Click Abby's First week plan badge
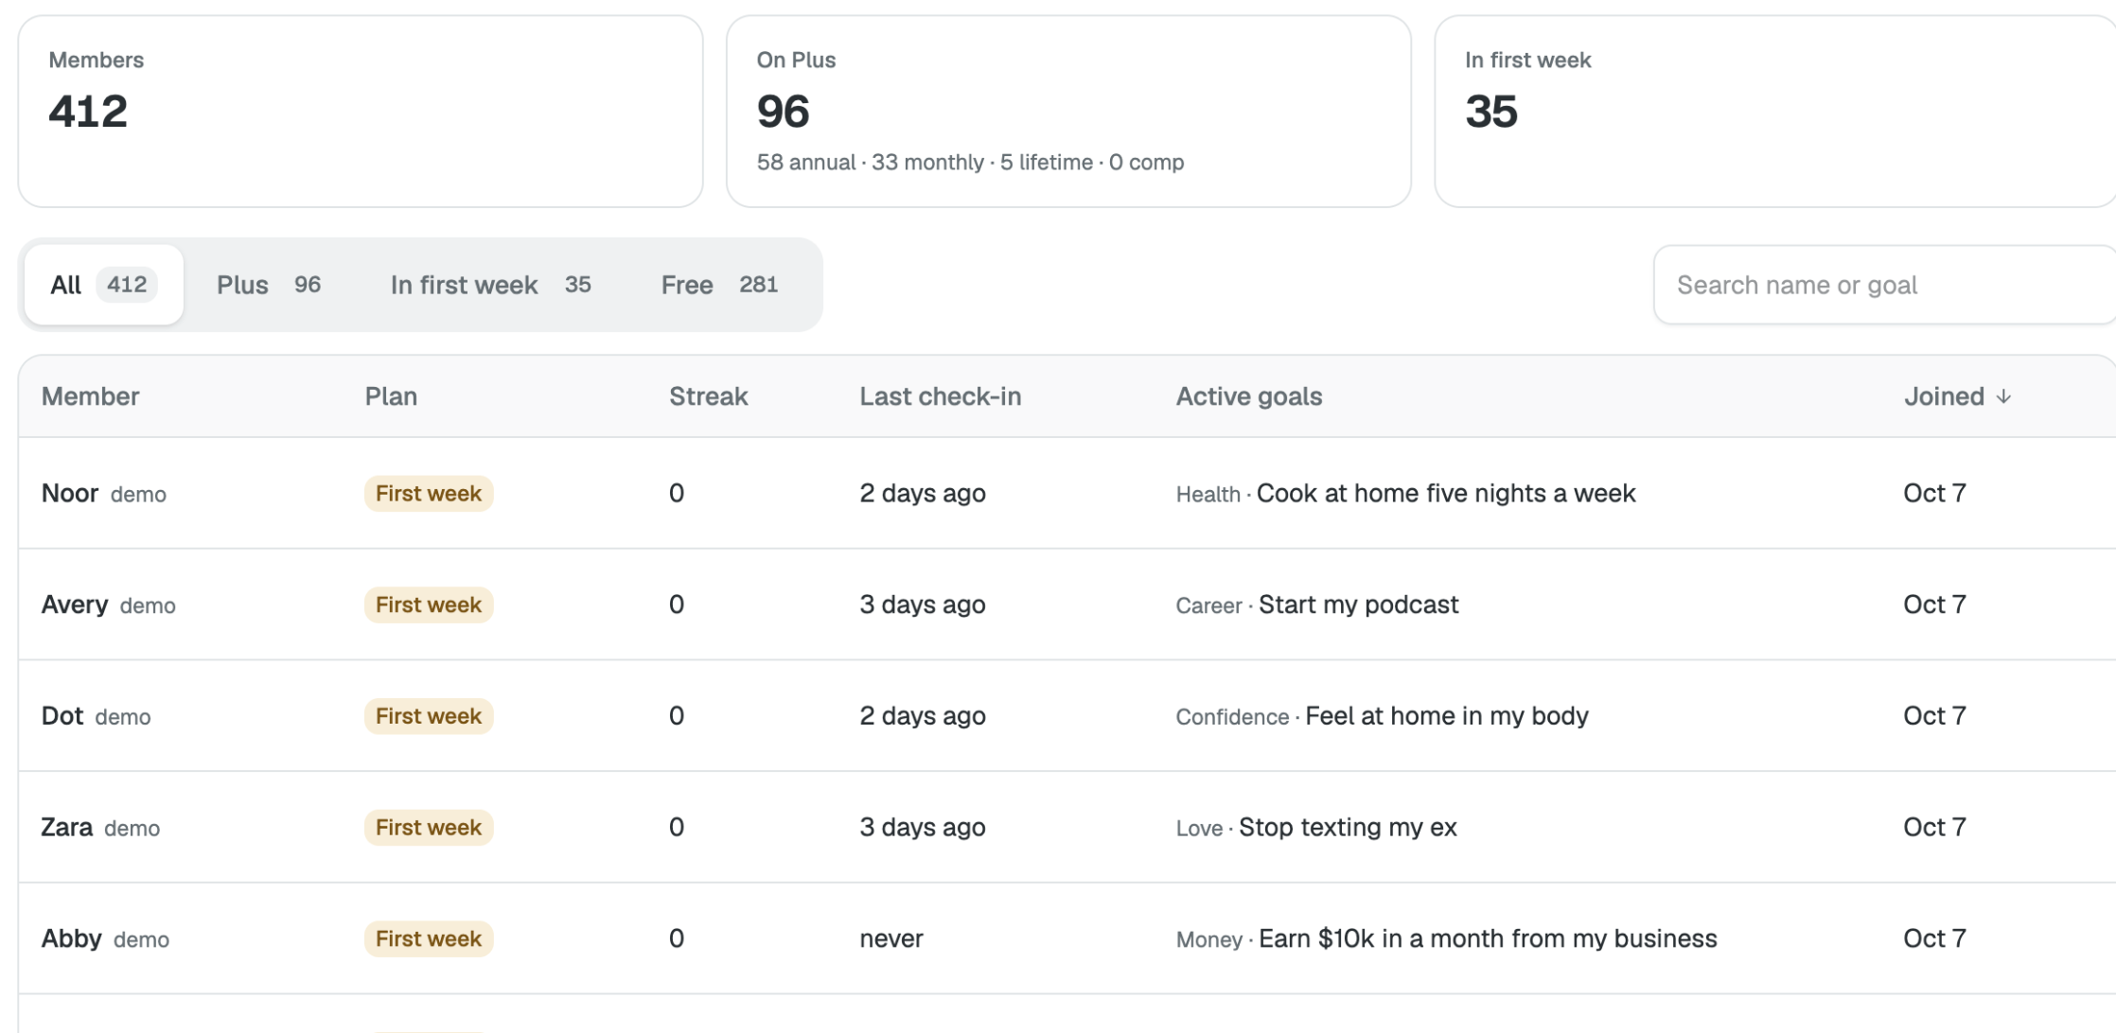 point(429,938)
